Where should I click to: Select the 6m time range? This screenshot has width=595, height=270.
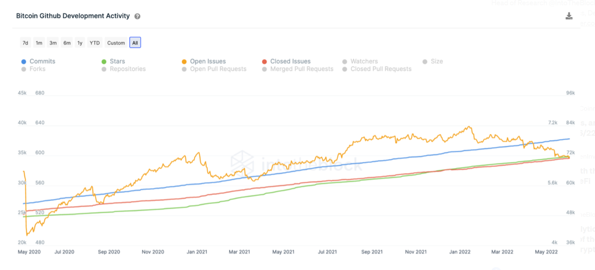pyautogui.click(x=67, y=43)
